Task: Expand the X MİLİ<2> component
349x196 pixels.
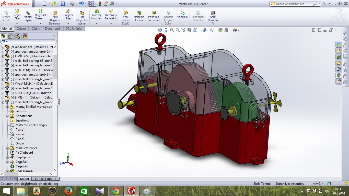Action: click(x=3, y=56)
